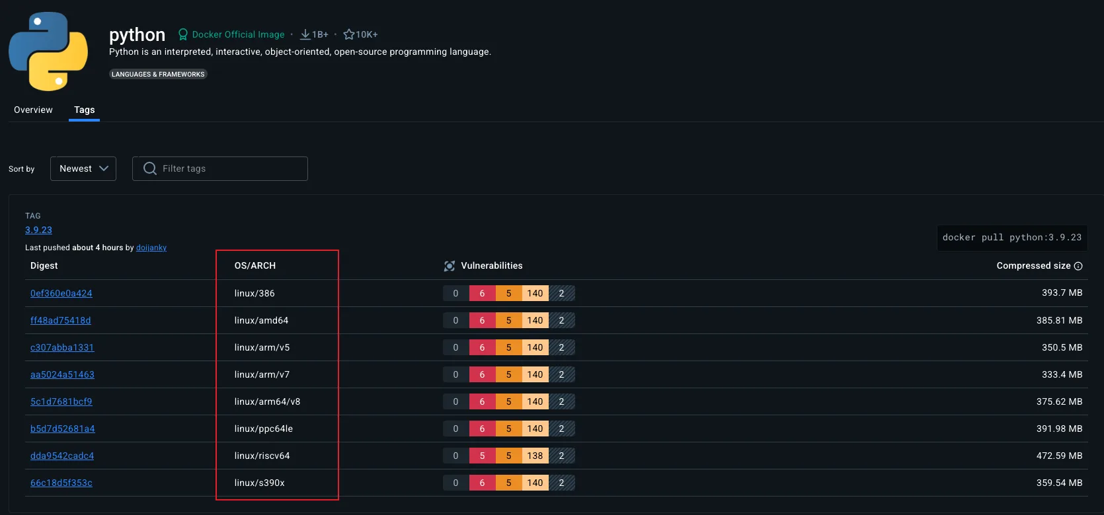The image size is (1104, 515).
Task: Open the digest ff48ad75418d link
Action: click(x=61, y=320)
